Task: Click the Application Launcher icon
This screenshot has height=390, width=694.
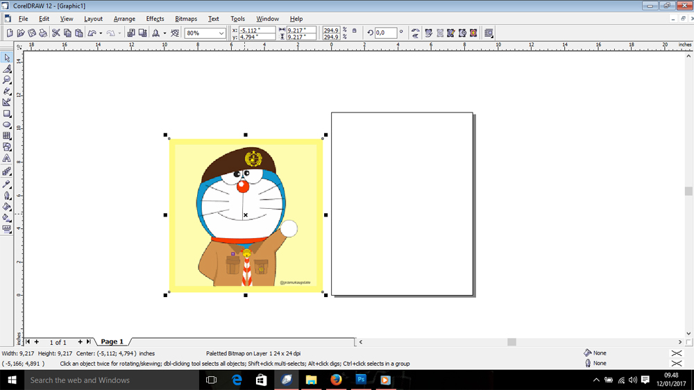Action: pyautogui.click(x=155, y=33)
